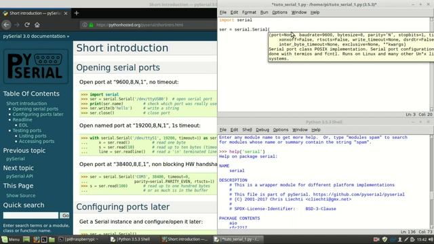Image resolution: width=434 pixels, height=244 pixels.
Task: Click the editor window vertical scrollbar
Action: coord(432,64)
